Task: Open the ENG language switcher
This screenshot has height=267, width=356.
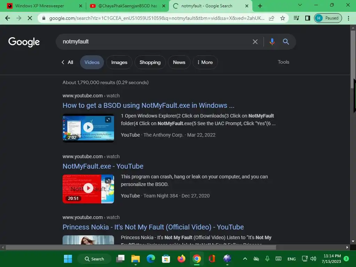Action: point(292,259)
